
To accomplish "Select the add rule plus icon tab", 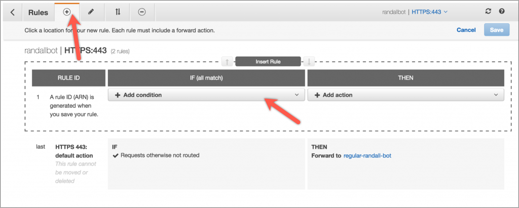I will pyautogui.click(x=67, y=12).
